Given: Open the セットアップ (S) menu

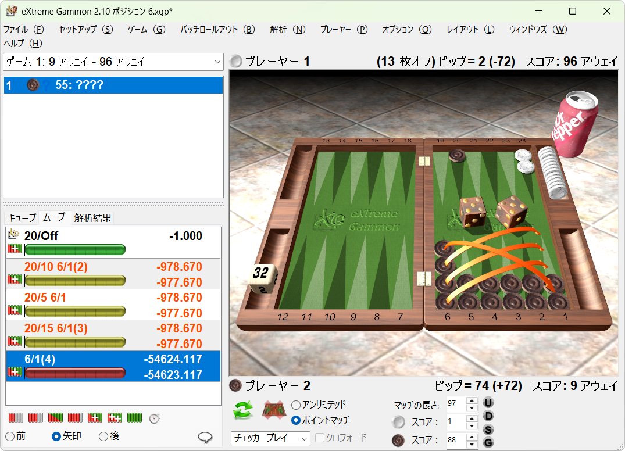Looking at the screenshot, I should [85, 30].
